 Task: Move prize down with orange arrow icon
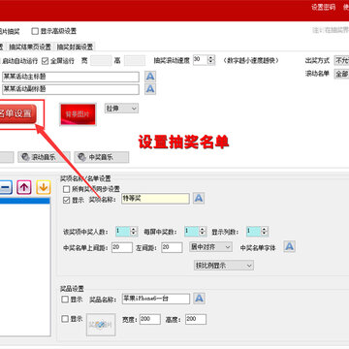tap(44, 187)
